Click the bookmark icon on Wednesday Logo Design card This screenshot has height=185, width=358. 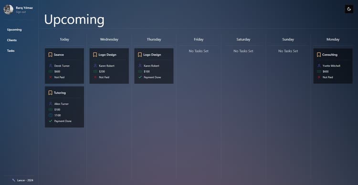click(x=95, y=55)
